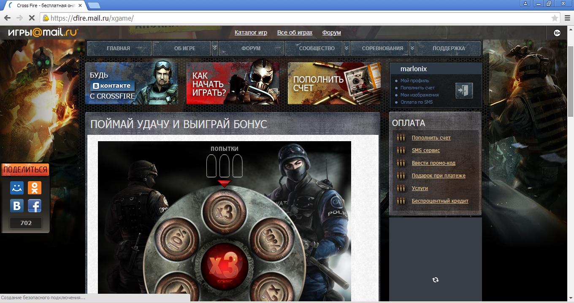
Task: Click the ПОПЫТКИ label above the wheel
Action: 225,149
